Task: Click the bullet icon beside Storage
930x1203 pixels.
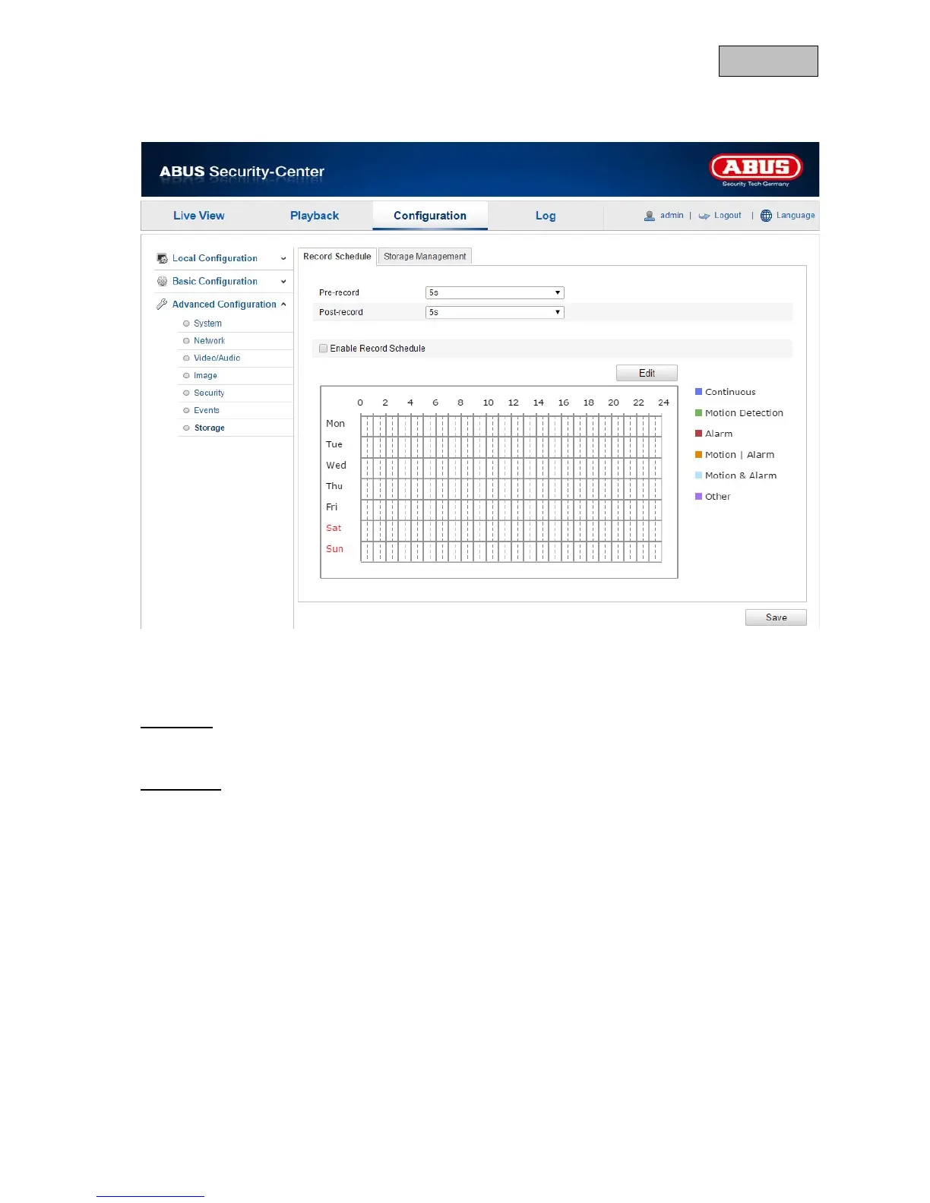Action: click(x=186, y=428)
